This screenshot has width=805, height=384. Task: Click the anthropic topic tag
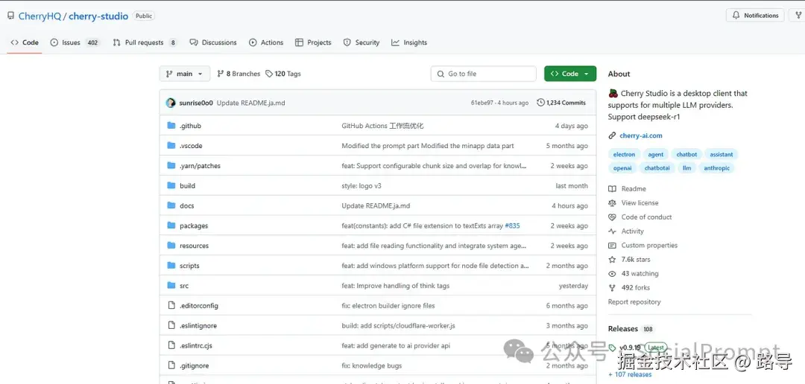coord(717,168)
